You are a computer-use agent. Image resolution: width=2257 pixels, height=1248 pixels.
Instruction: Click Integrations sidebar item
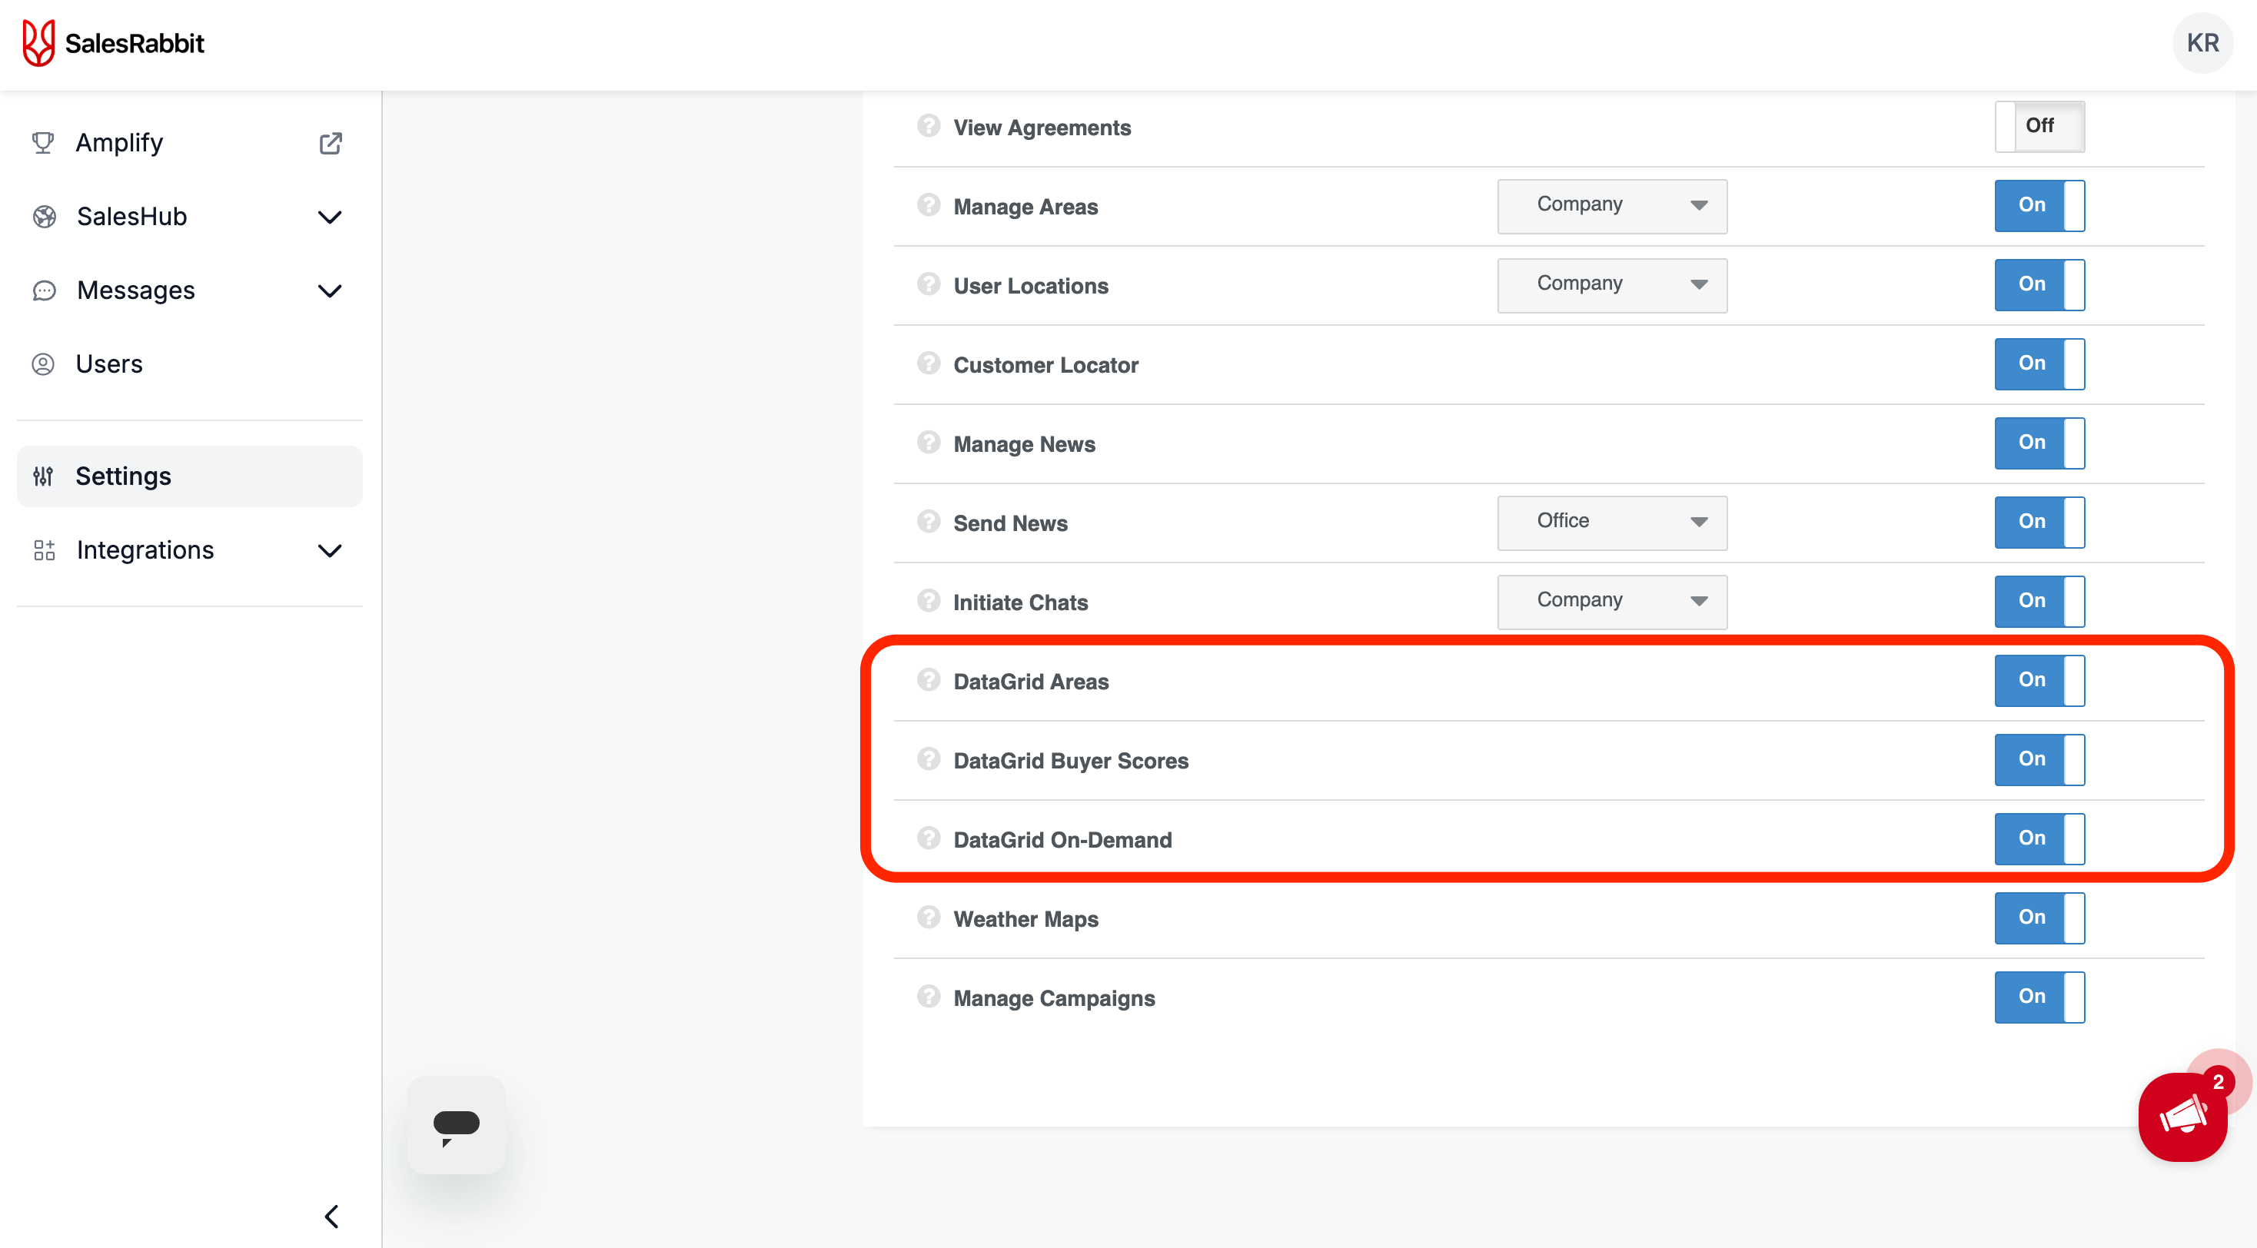point(145,550)
